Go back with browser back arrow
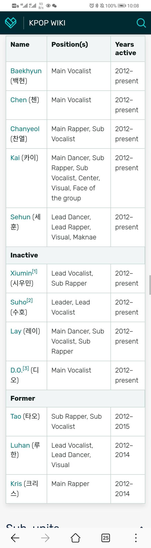Viewport: 151px width, 548px height. click(x=15, y=538)
